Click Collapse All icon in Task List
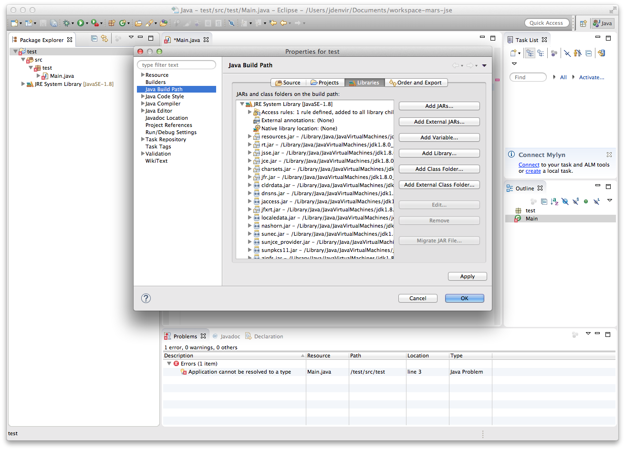The height and width of the screenshot is (450, 625). [x=589, y=53]
